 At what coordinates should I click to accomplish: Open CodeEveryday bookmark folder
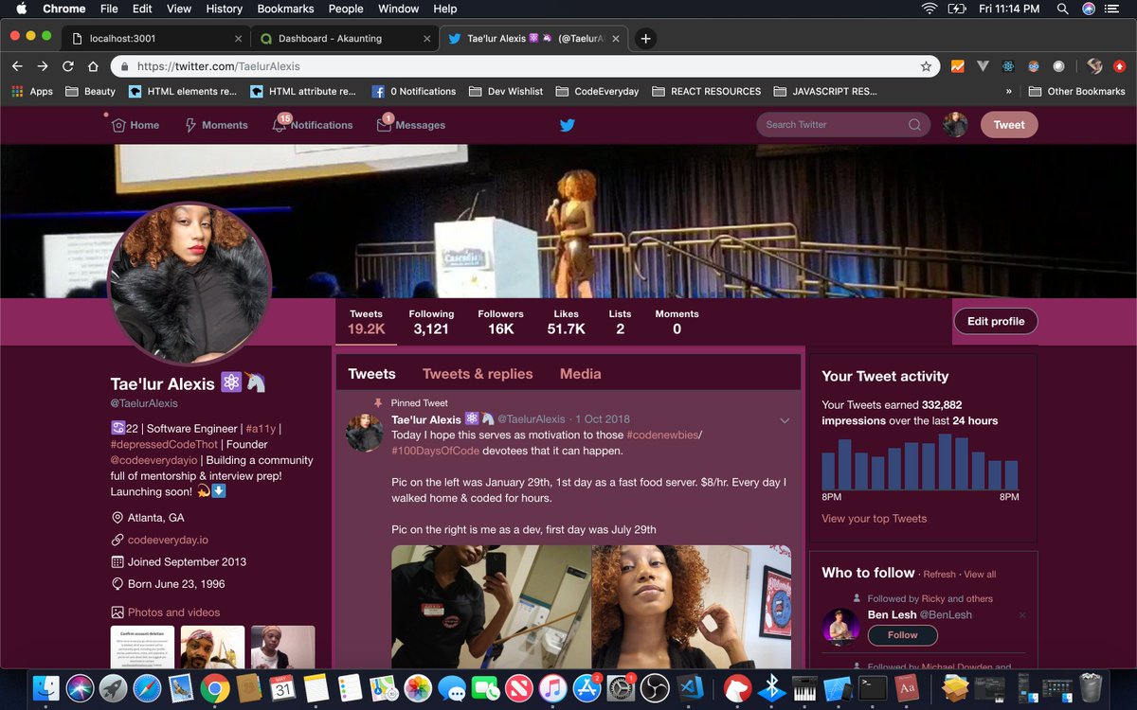597,92
